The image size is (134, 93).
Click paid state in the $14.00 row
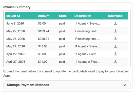point(62,62)
